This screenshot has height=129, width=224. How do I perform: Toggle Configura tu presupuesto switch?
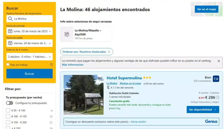coord(10,103)
